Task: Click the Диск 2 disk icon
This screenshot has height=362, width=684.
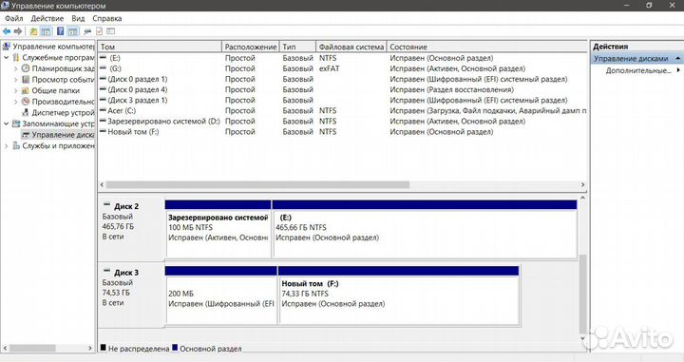Action: click(x=106, y=204)
